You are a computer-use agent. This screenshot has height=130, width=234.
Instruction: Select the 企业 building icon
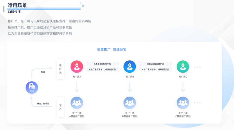coord(32,87)
